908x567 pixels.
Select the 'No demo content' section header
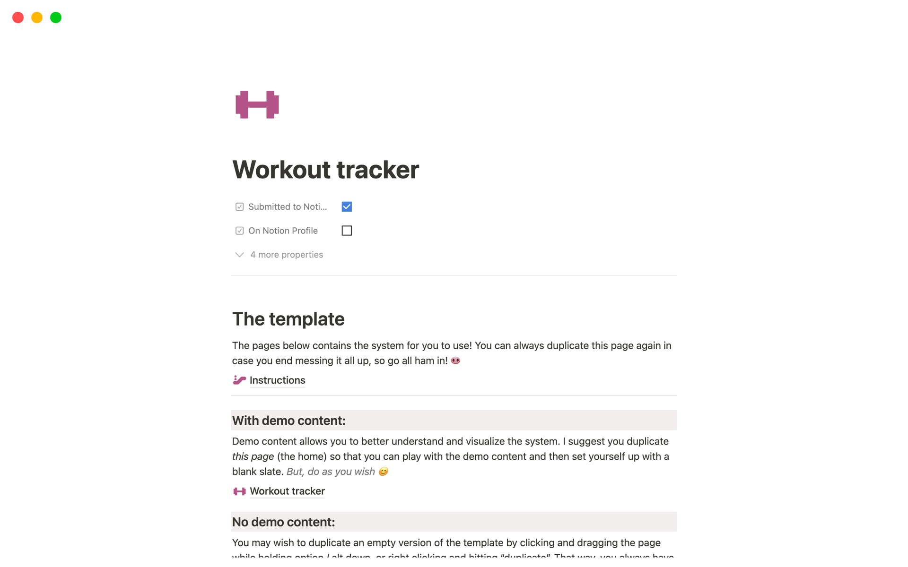click(283, 521)
